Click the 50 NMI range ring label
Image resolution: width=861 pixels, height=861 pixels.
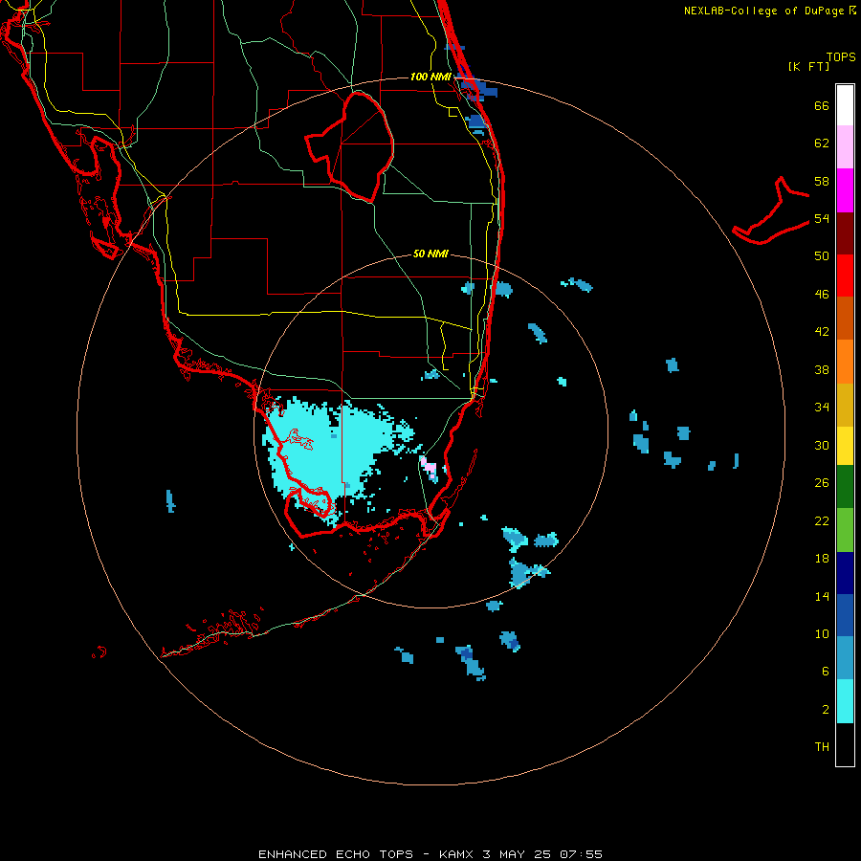[x=431, y=254]
